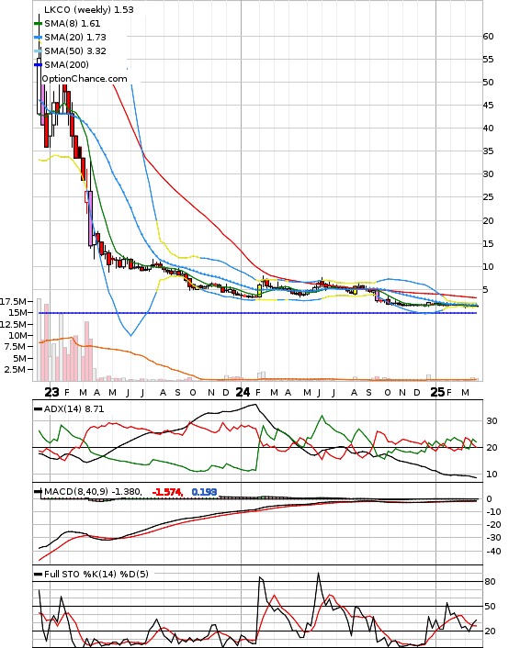Click the red MACD signal value -1.574

[167, 492]
